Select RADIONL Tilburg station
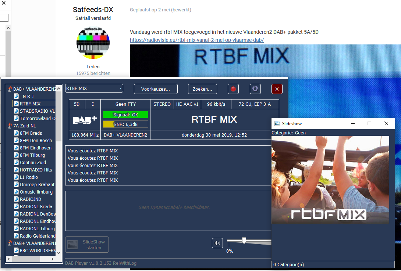The height and width of the screenshot is (271, 401). pos(37,229)
